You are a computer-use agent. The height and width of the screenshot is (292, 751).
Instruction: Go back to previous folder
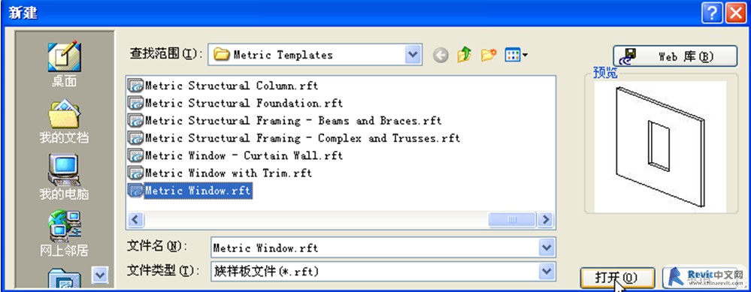[441, 56]
